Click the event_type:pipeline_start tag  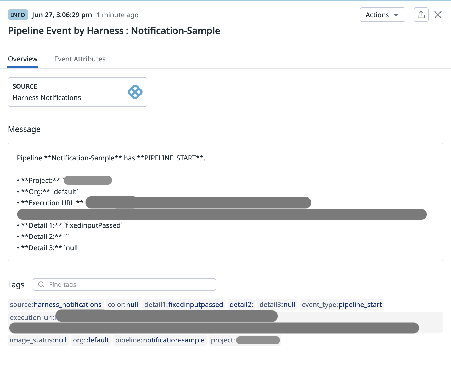point(342,305)
